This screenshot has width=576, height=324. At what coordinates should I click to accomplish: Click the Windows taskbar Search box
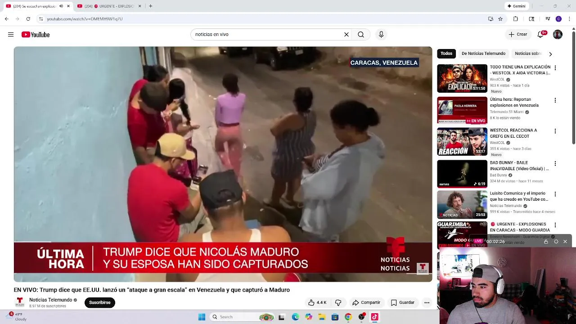[x=243, y=317]
